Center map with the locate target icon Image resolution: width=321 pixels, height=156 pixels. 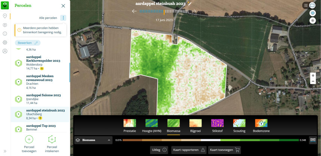click(313, 20)
